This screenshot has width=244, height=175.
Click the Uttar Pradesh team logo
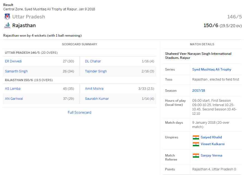click(x=7, y=17)
